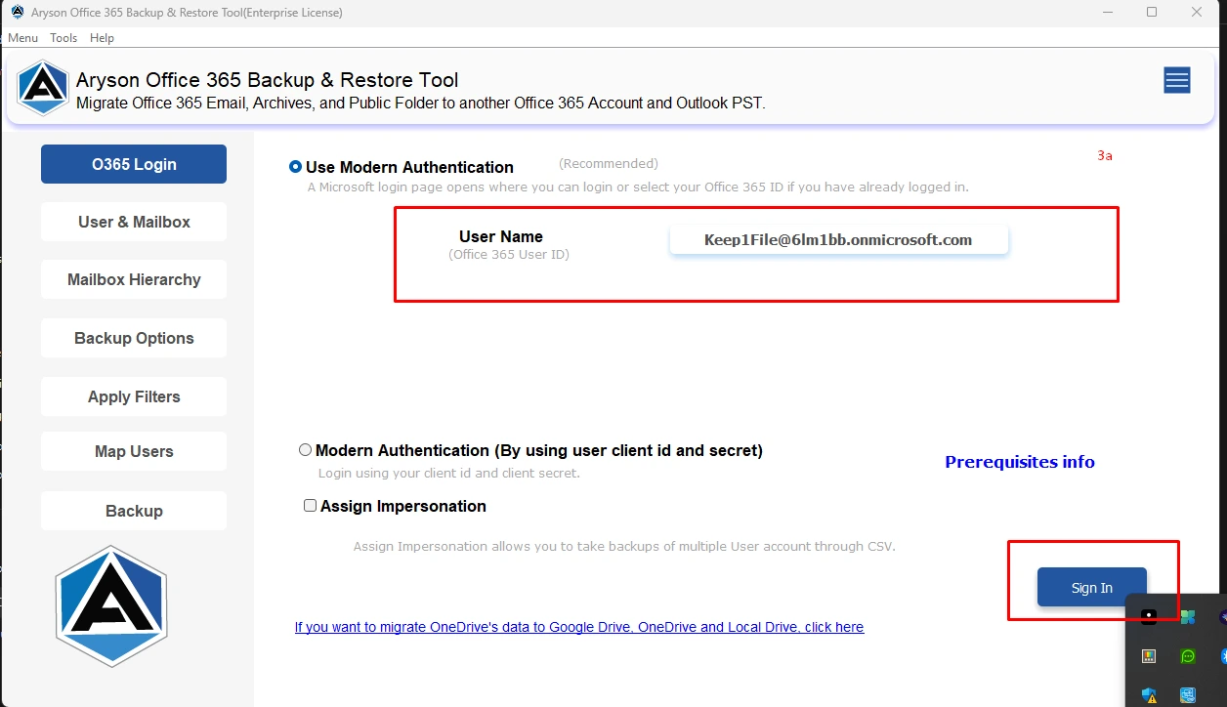Maximize the Aryson window
Viewport: 1227px width, 707px height.
click(1152, 12)
